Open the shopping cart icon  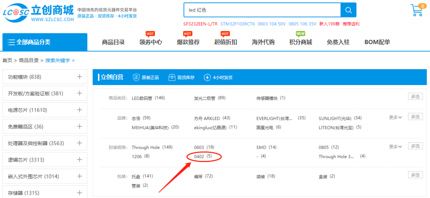point(417,10)
